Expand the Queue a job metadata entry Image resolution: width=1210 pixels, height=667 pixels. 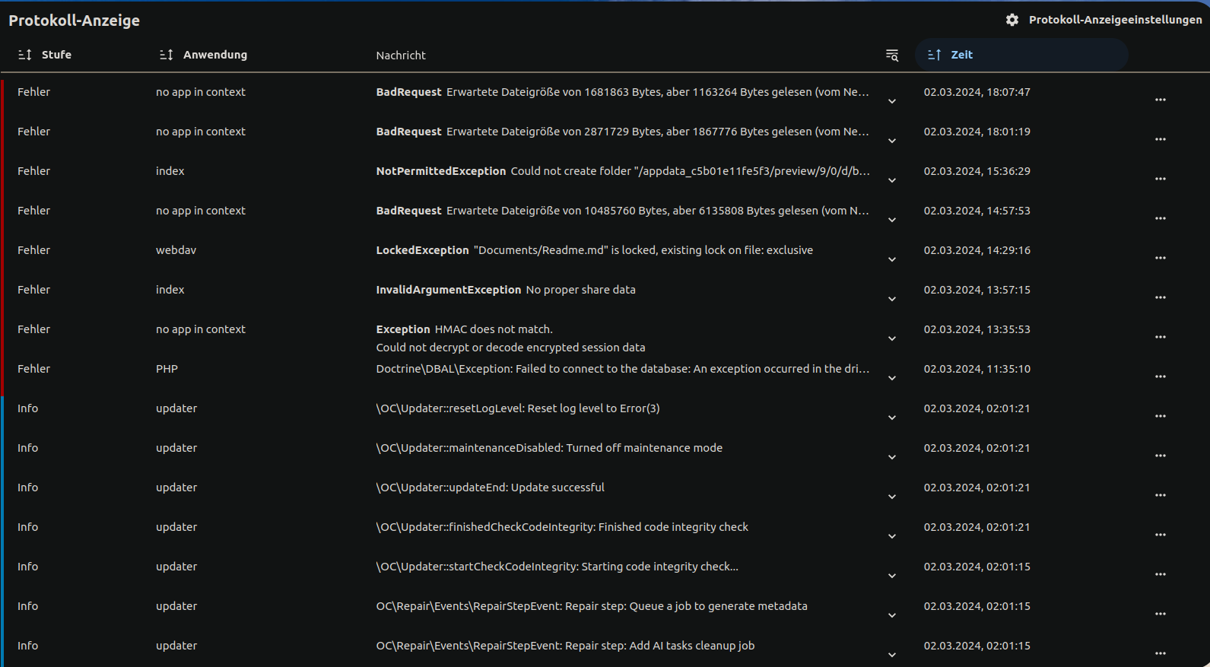pyautogui.click(x=892, y=615)
